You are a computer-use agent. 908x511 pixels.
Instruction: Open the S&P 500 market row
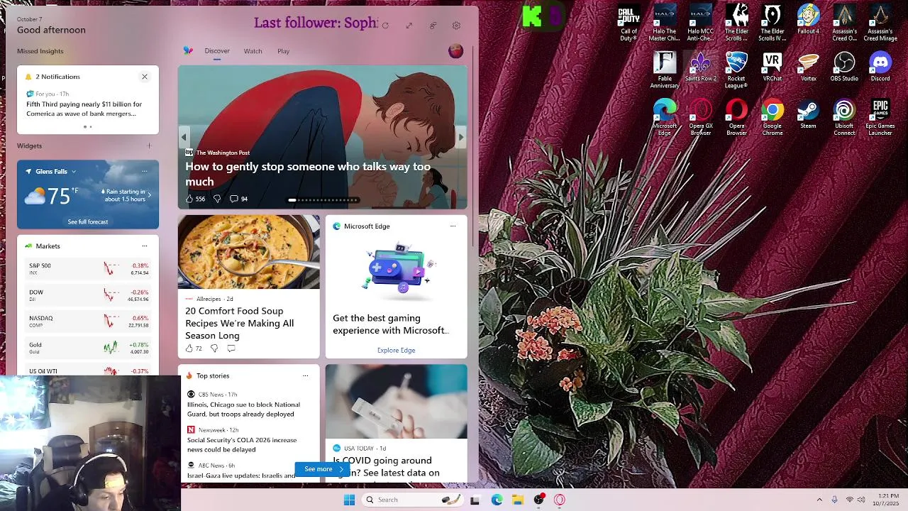click(88, 269)
